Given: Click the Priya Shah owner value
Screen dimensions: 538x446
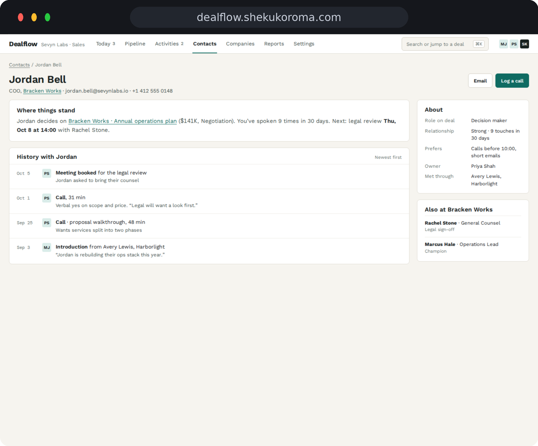Looking at the screenshot, I should tap(483, 166).
